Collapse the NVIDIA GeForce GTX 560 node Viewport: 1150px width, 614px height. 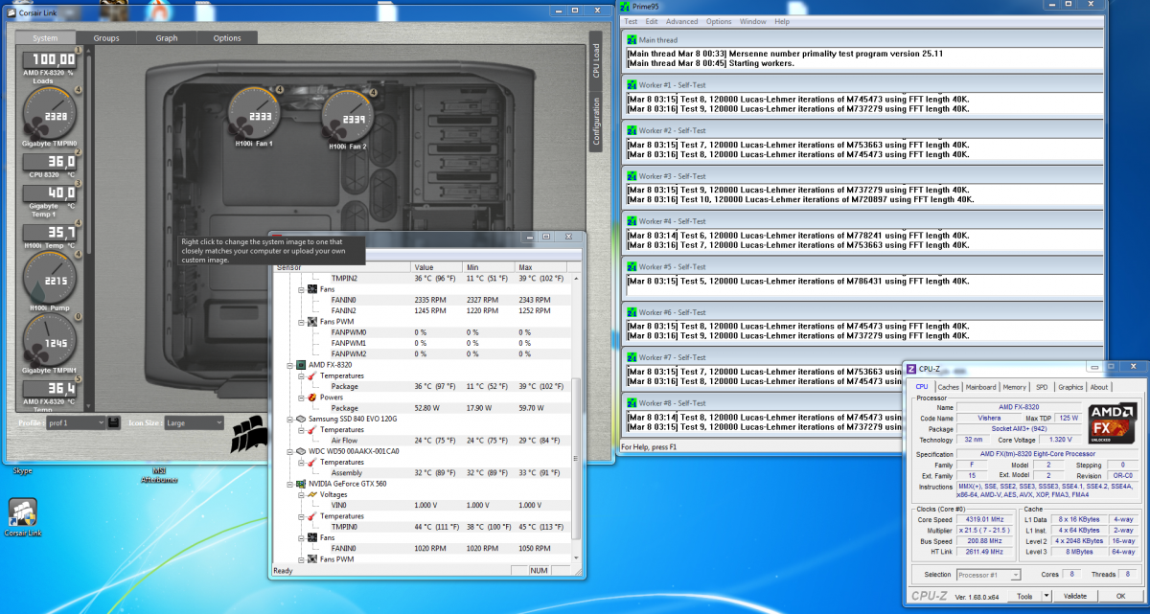[288, 484]
